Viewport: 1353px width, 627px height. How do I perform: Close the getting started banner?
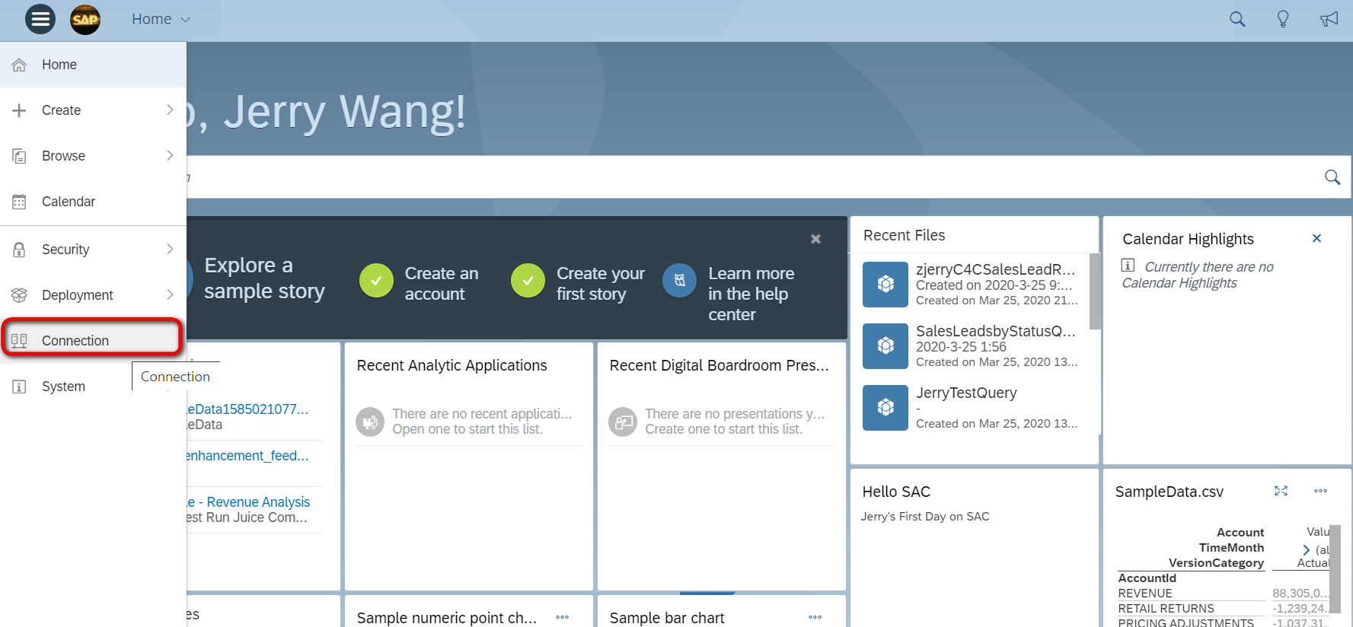[x=815, y=239]
